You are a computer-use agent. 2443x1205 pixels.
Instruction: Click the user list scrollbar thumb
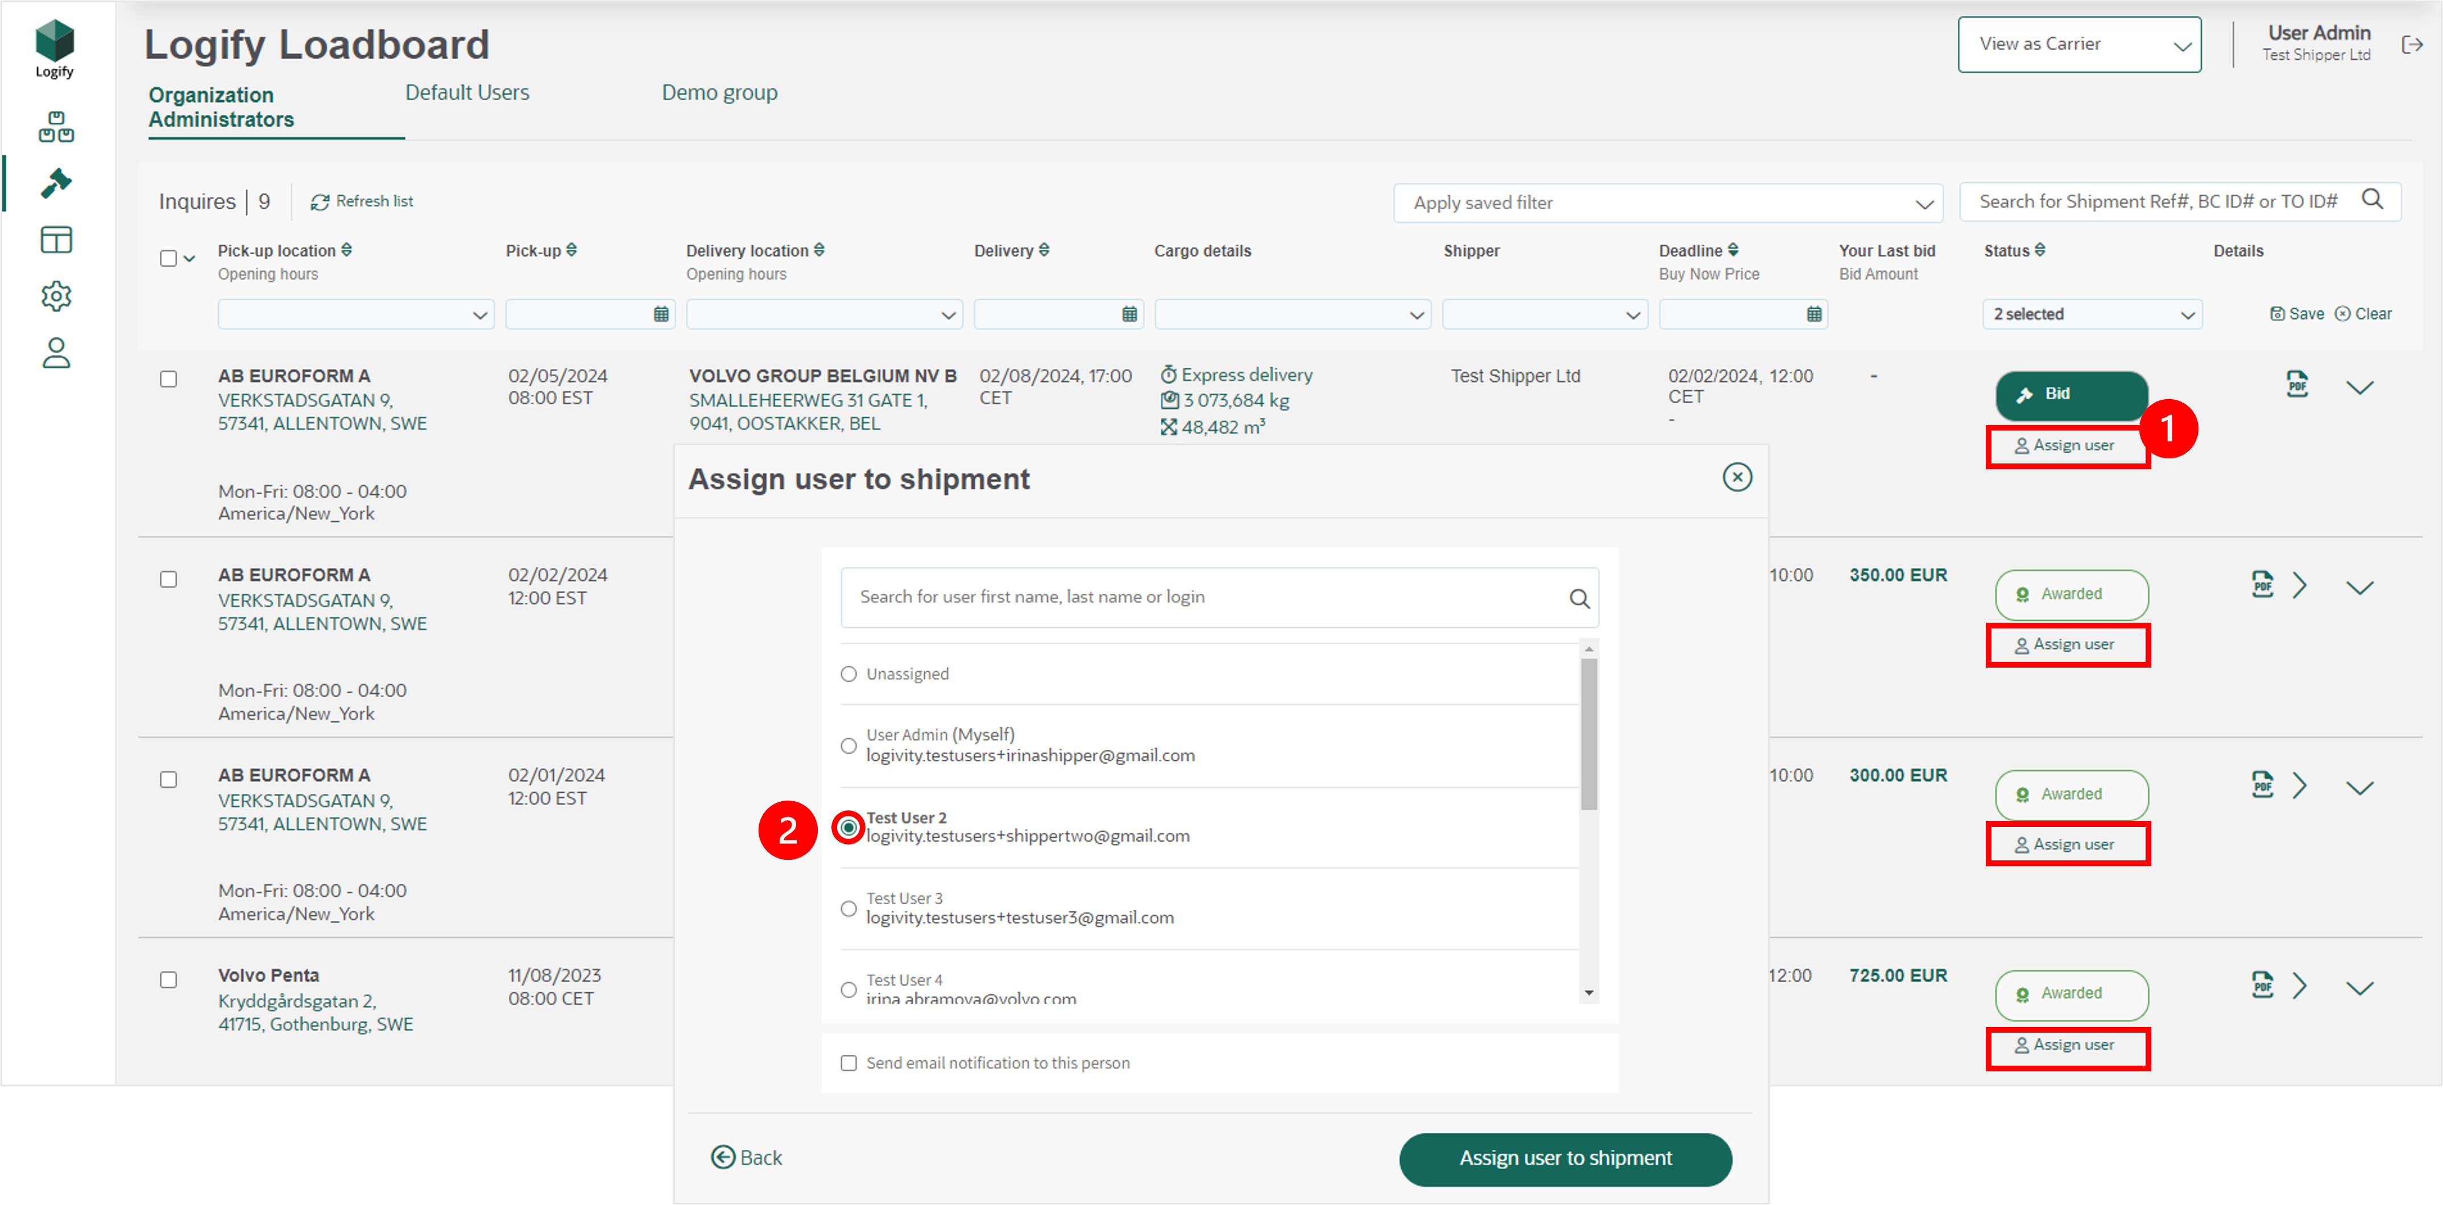coord(1588,735)
